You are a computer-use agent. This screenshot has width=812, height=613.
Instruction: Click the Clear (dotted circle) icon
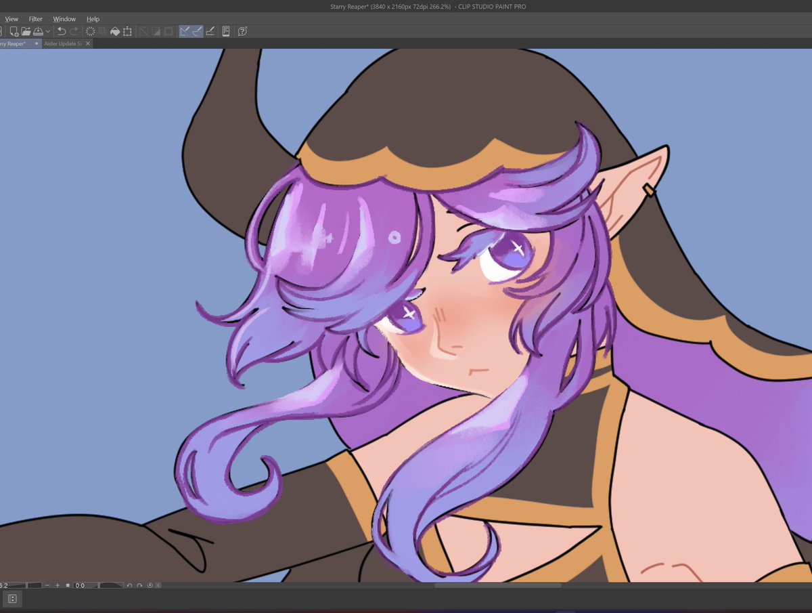point(90,31)
